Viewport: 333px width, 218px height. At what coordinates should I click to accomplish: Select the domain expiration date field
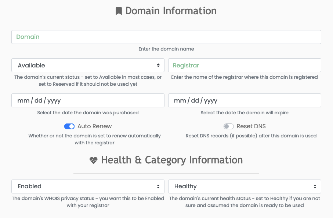click(245, 100)
